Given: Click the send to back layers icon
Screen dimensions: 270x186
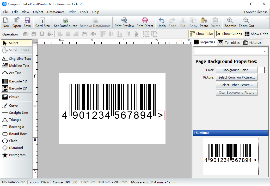Looking at the screenshot, I should coord(50,34).
